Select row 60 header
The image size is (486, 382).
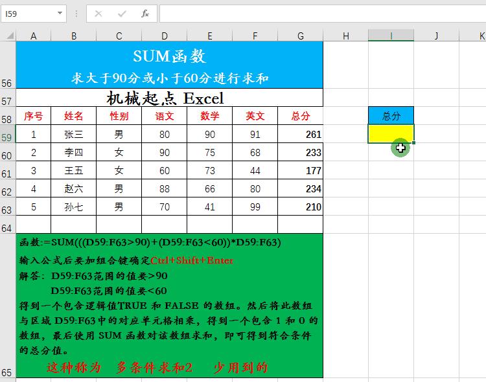8,152
